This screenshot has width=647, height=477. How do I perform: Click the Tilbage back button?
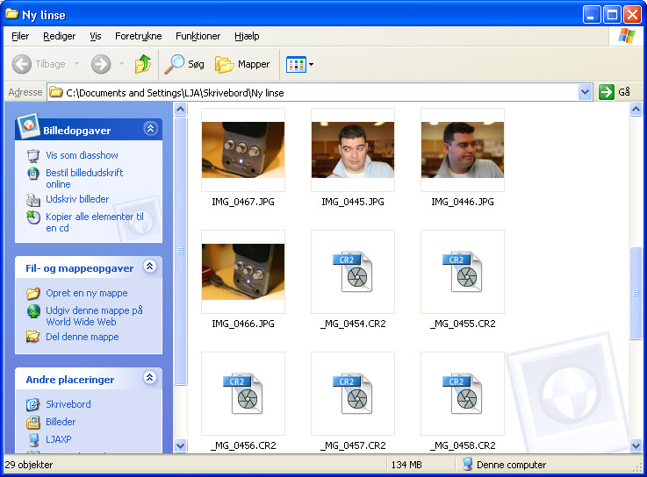(40, 64)
